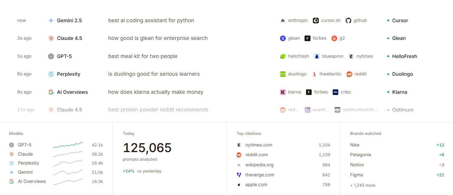Select the prompt 'best ai coding assistant for python'

(151, 20)
